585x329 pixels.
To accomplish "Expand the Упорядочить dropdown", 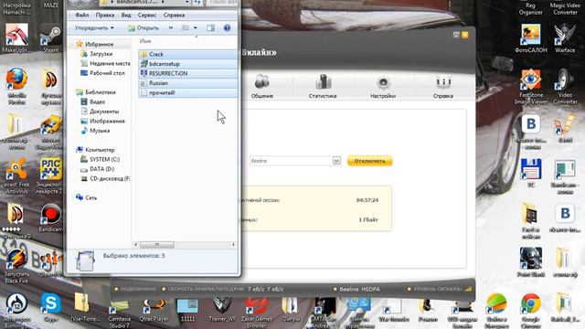I will click(x=94, y=28).
